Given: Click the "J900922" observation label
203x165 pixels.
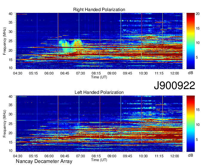Looking at the screenshot, I should 174,85.
